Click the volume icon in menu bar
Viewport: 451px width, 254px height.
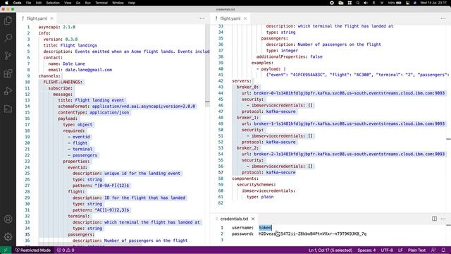pyautogui.click(x=366, y=3)
